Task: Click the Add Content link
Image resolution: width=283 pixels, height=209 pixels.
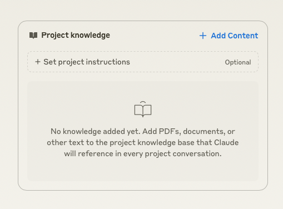Action: click(229, 36)
